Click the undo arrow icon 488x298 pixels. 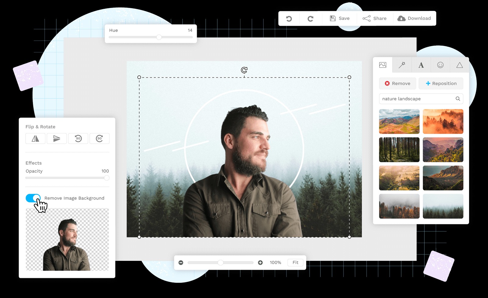click(x=289, y=19)
